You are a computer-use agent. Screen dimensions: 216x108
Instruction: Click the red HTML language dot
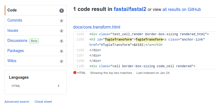point(75,73)
